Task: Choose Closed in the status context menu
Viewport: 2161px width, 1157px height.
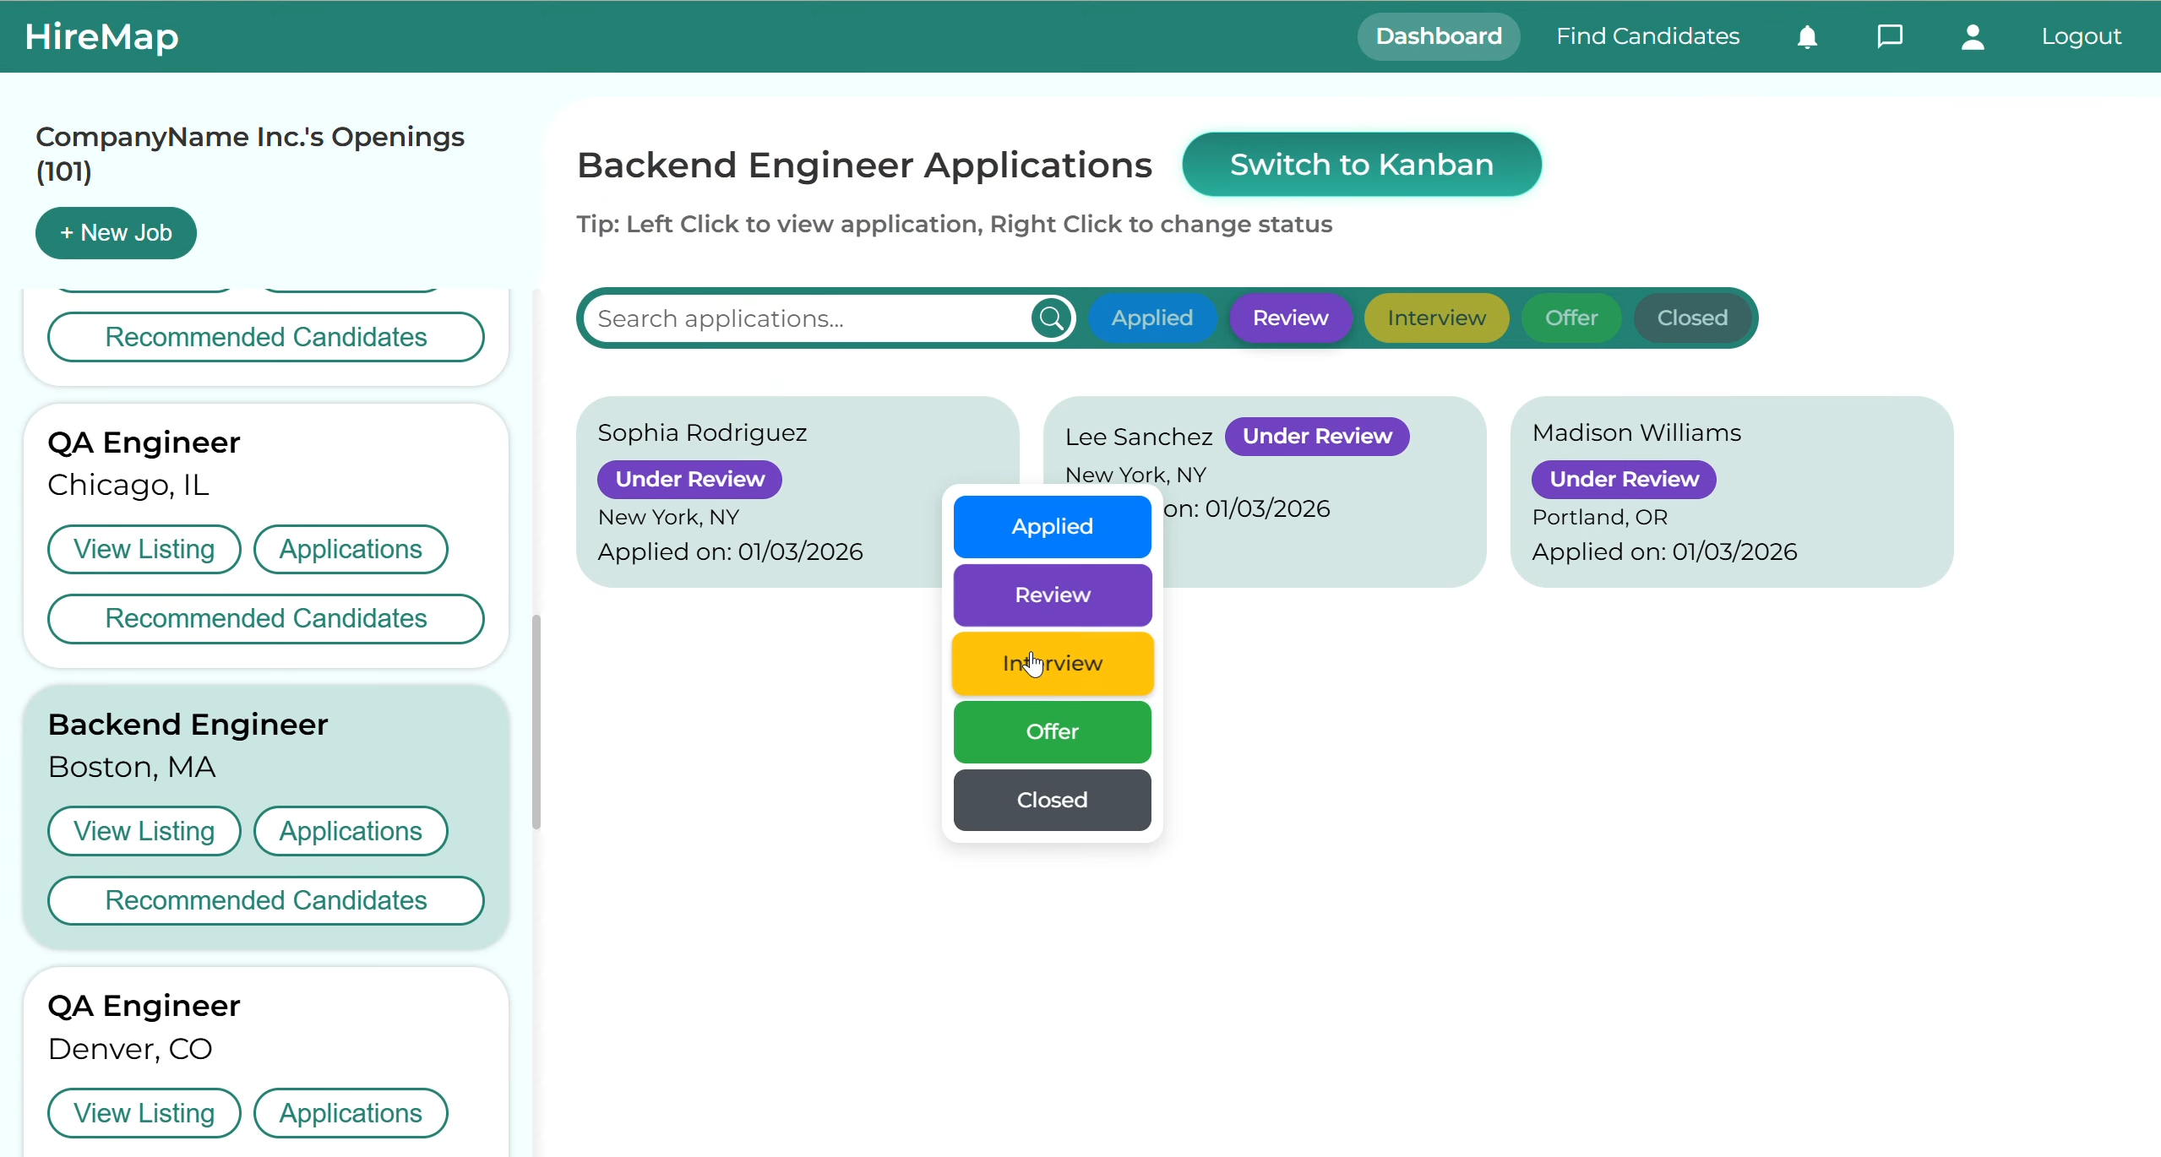Action: pyautogui.click(x=1053, y=801)
